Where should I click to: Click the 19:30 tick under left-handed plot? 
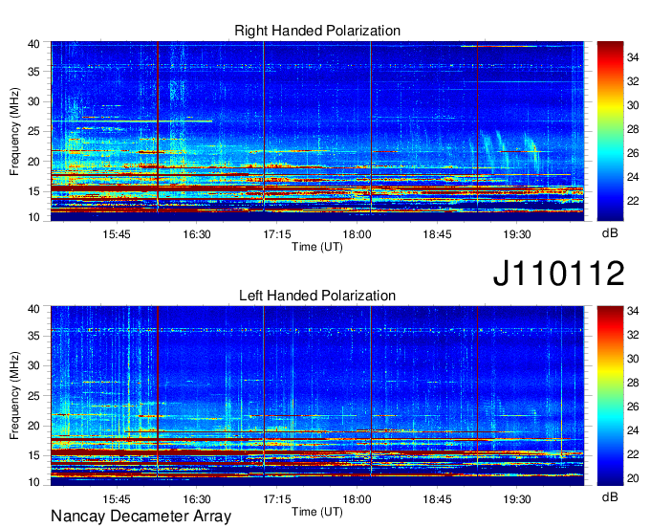point(517,499)
